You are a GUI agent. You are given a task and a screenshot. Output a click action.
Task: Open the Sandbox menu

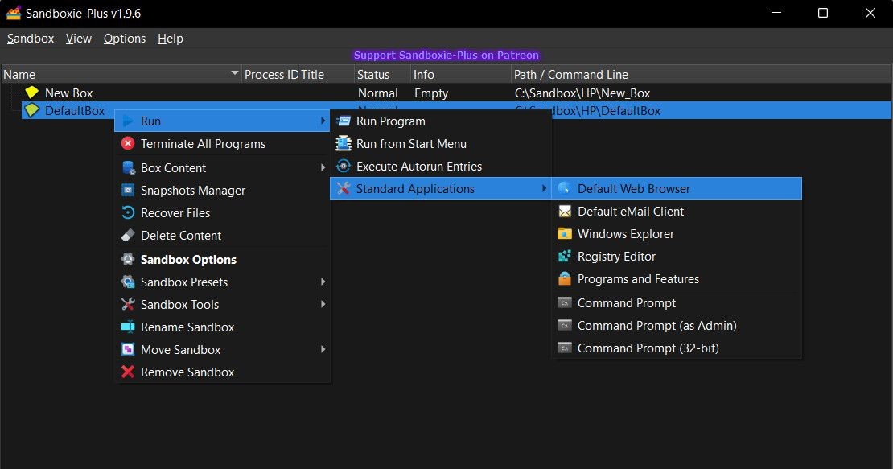tap(31, 39)
